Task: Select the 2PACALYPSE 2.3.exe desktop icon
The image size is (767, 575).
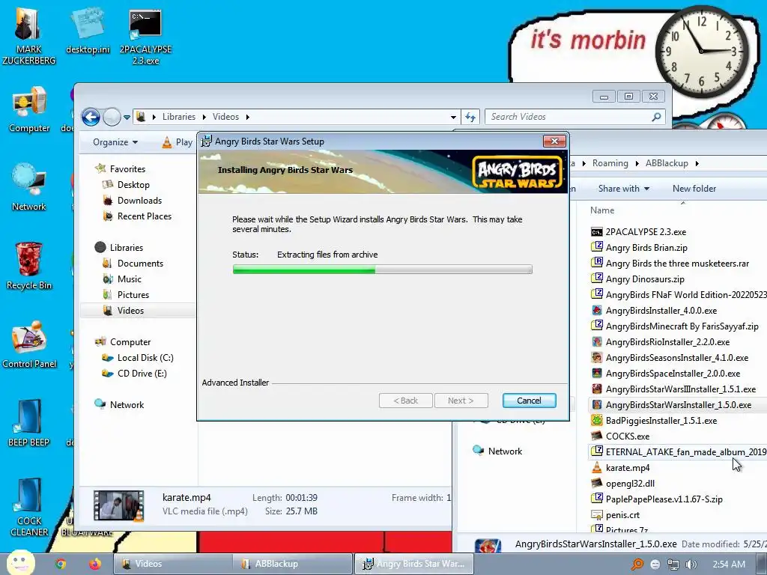Action: click(145, 37)
